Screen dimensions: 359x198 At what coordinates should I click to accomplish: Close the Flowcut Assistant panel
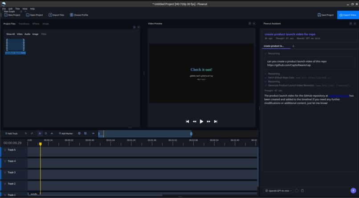[355, 24]
